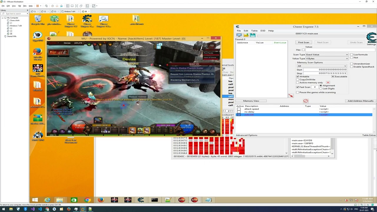Viewport: 377px width, 212px height.
Task: Toggle VMware library sidebar view icon
Action: [67, 6]
